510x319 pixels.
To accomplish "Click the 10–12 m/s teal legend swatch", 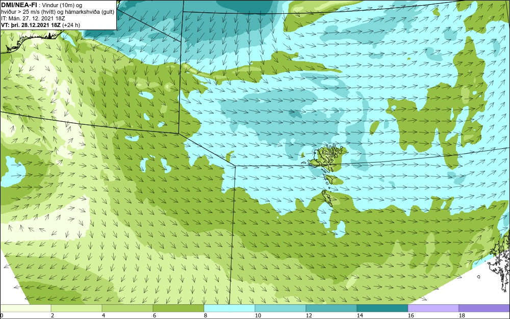I will 280,308.
